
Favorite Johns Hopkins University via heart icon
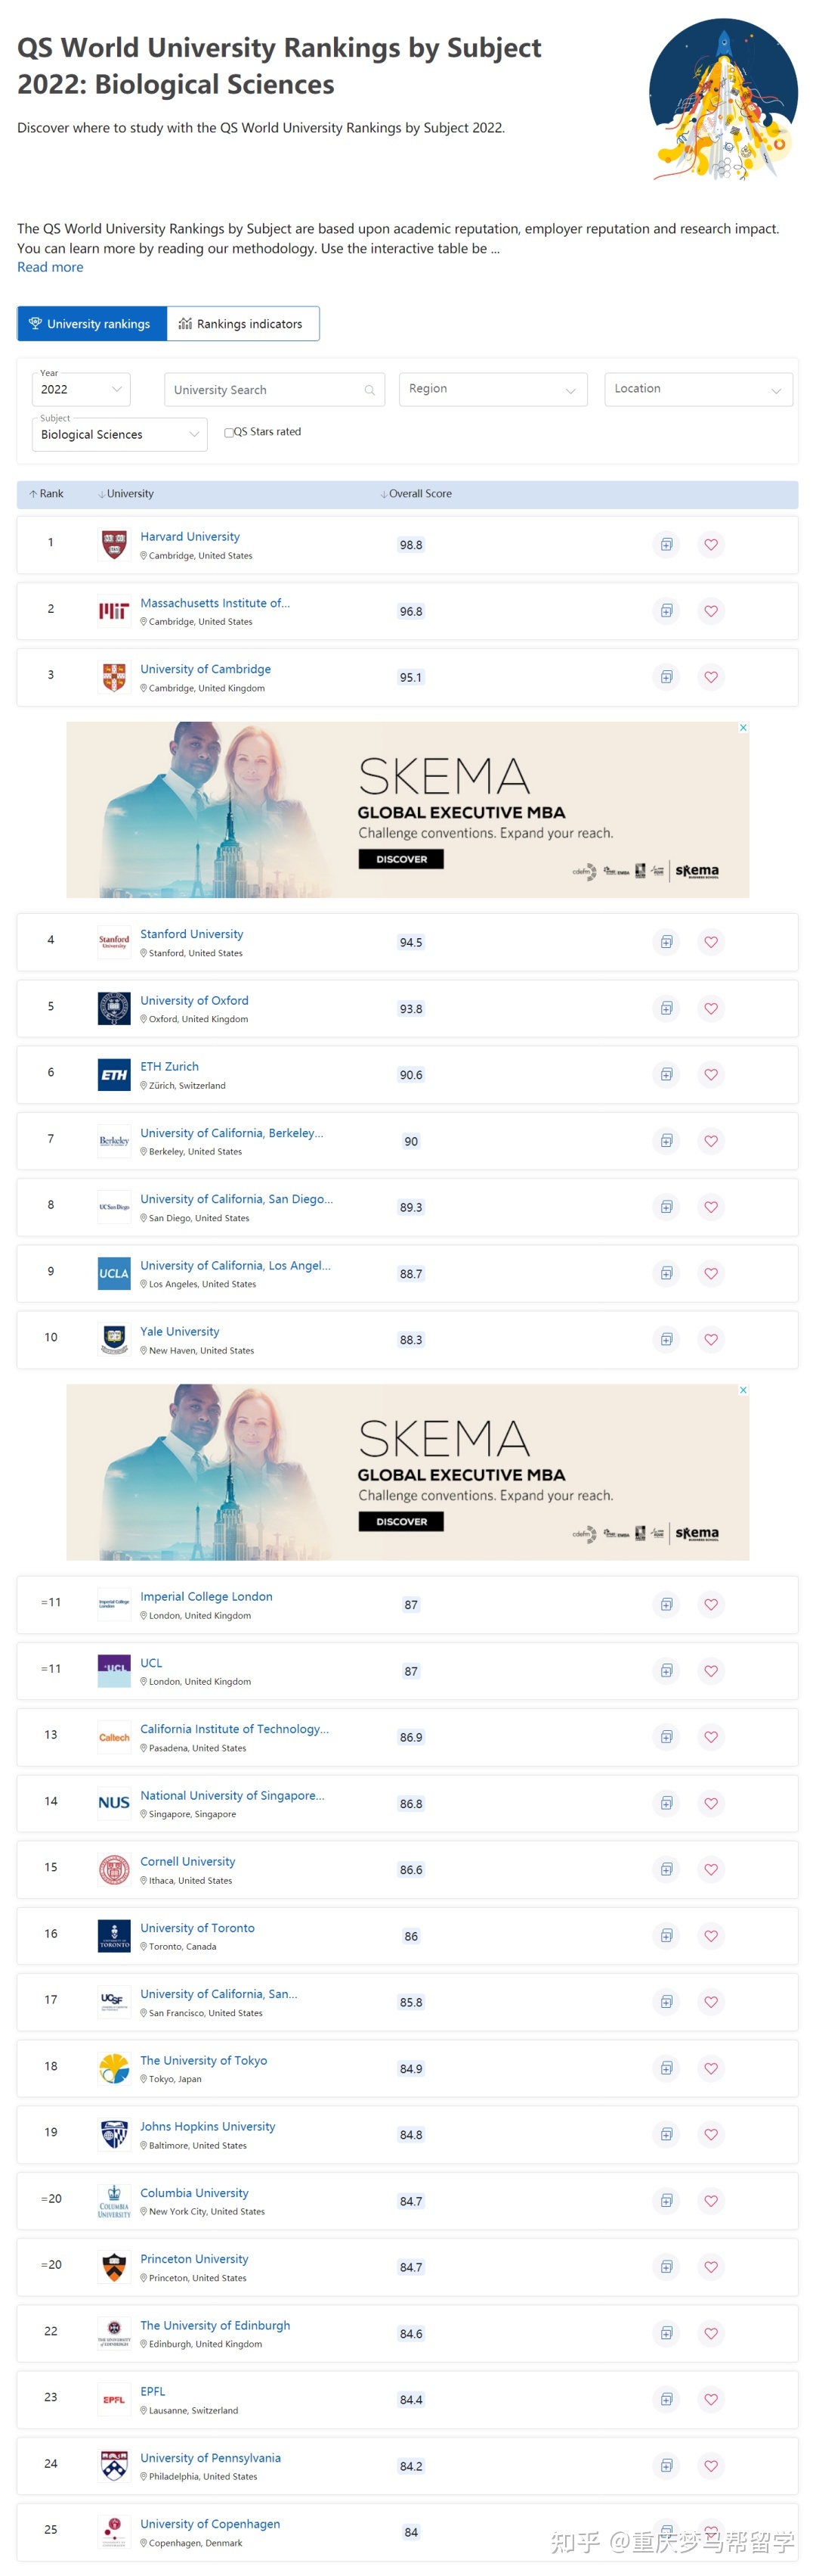(711, 2134)
